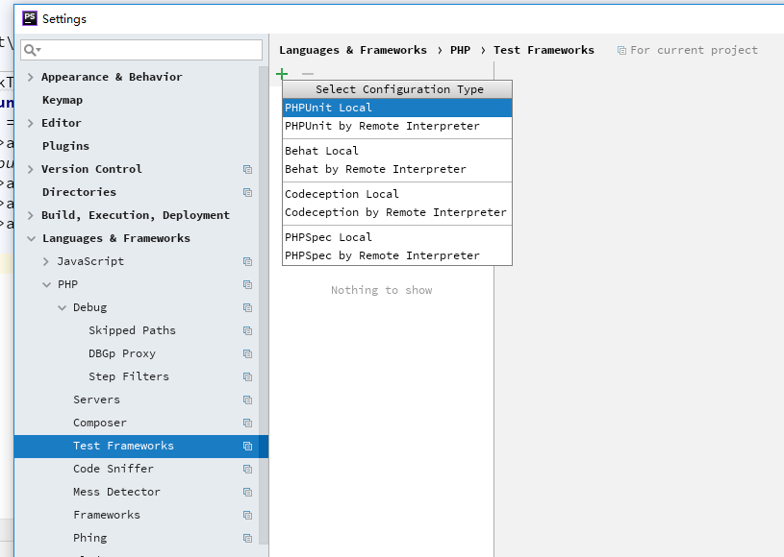
Task: Open the Keymap settings page
Action: pos(63,100)
